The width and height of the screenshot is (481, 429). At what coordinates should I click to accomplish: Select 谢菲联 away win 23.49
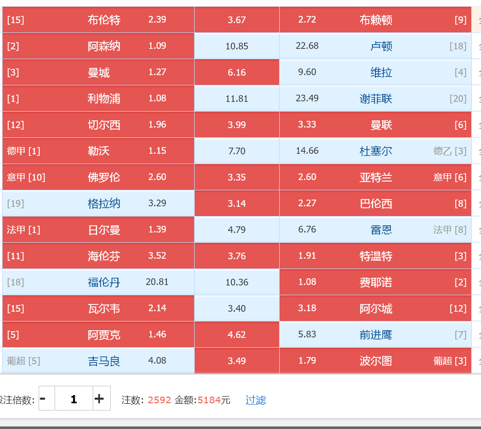click(x=375, y=98)
